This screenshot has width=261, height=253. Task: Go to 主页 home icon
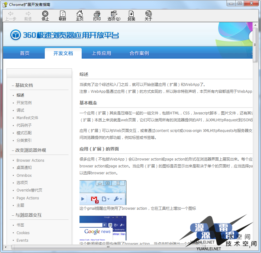pyautogui.click(x=79, y=13)
